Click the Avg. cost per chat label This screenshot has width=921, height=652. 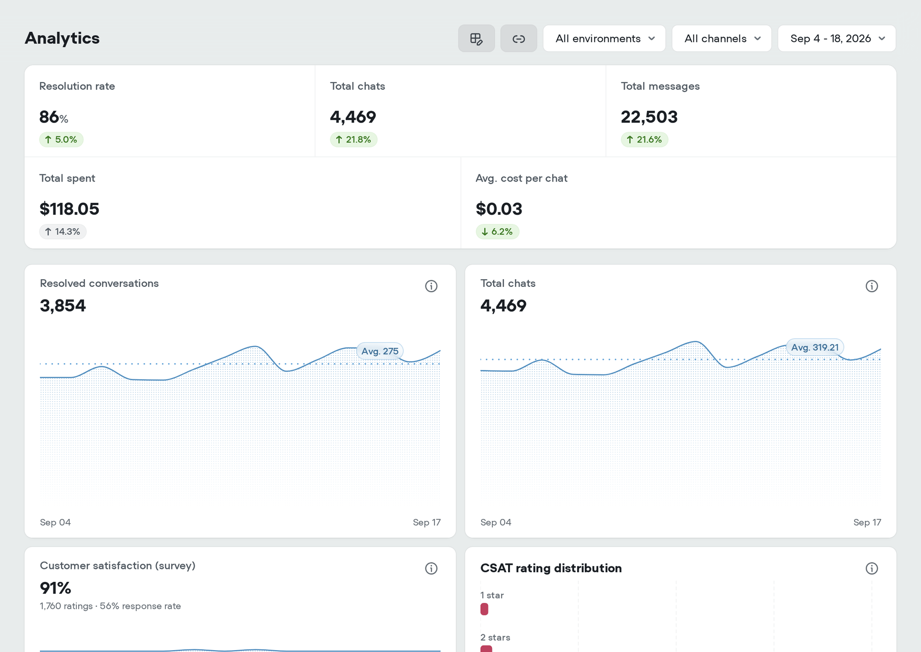[522, 178]
